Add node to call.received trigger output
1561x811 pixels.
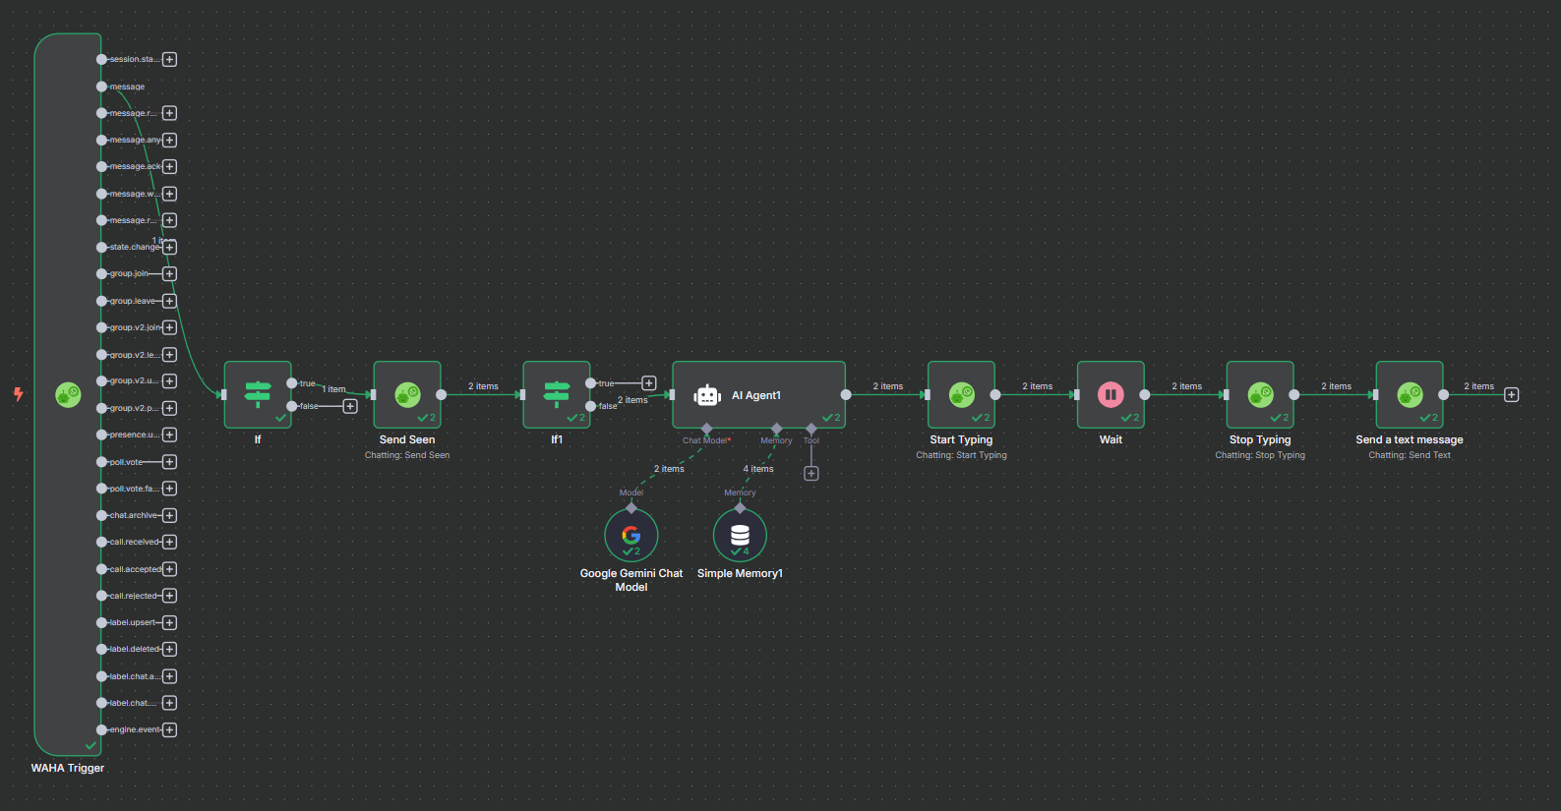[170, 542]
